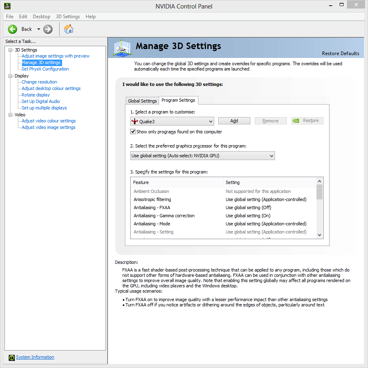Click the grey Forward arrow icon
This screenshot has height=368, width=368.
tap(48, 29)
